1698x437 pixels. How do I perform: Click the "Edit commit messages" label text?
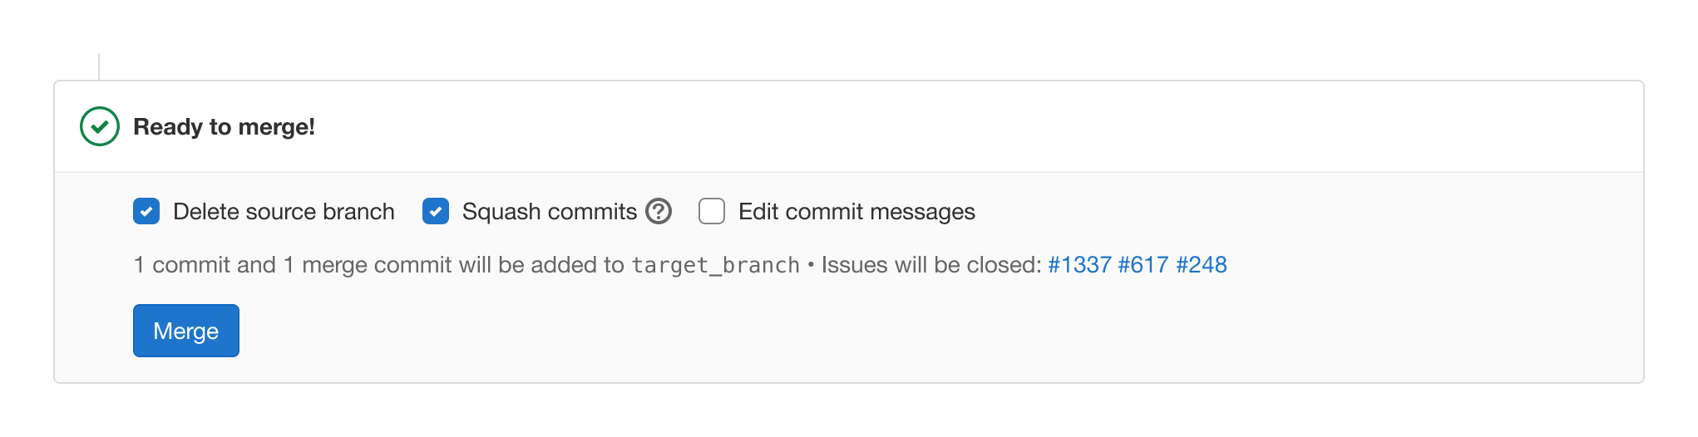click(856, 212)
